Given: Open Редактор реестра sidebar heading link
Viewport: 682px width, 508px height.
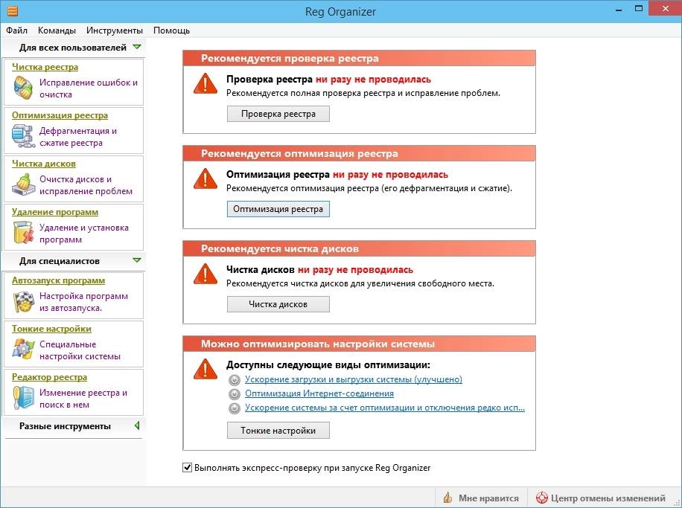Looking at the screenshot, I should pyautogui.click(x=49, y=377).
